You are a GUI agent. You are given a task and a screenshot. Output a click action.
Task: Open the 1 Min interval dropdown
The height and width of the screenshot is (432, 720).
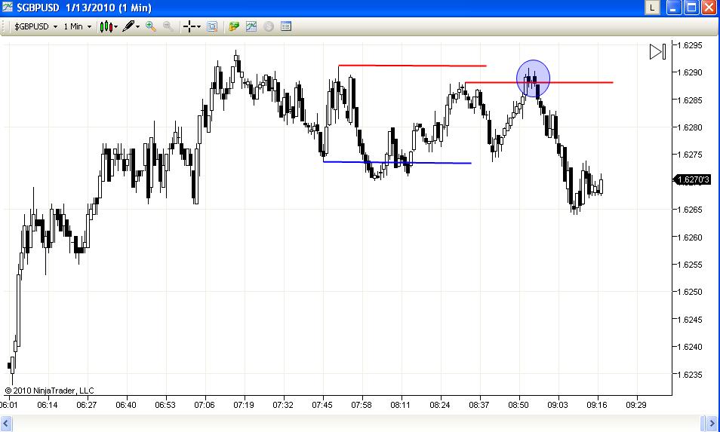point(78,26)
